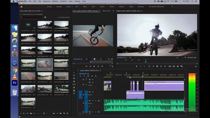Toggle Linked Selection in timeline header
The width and height of the screenshot is (210, 118).
[x=88, y=76]
